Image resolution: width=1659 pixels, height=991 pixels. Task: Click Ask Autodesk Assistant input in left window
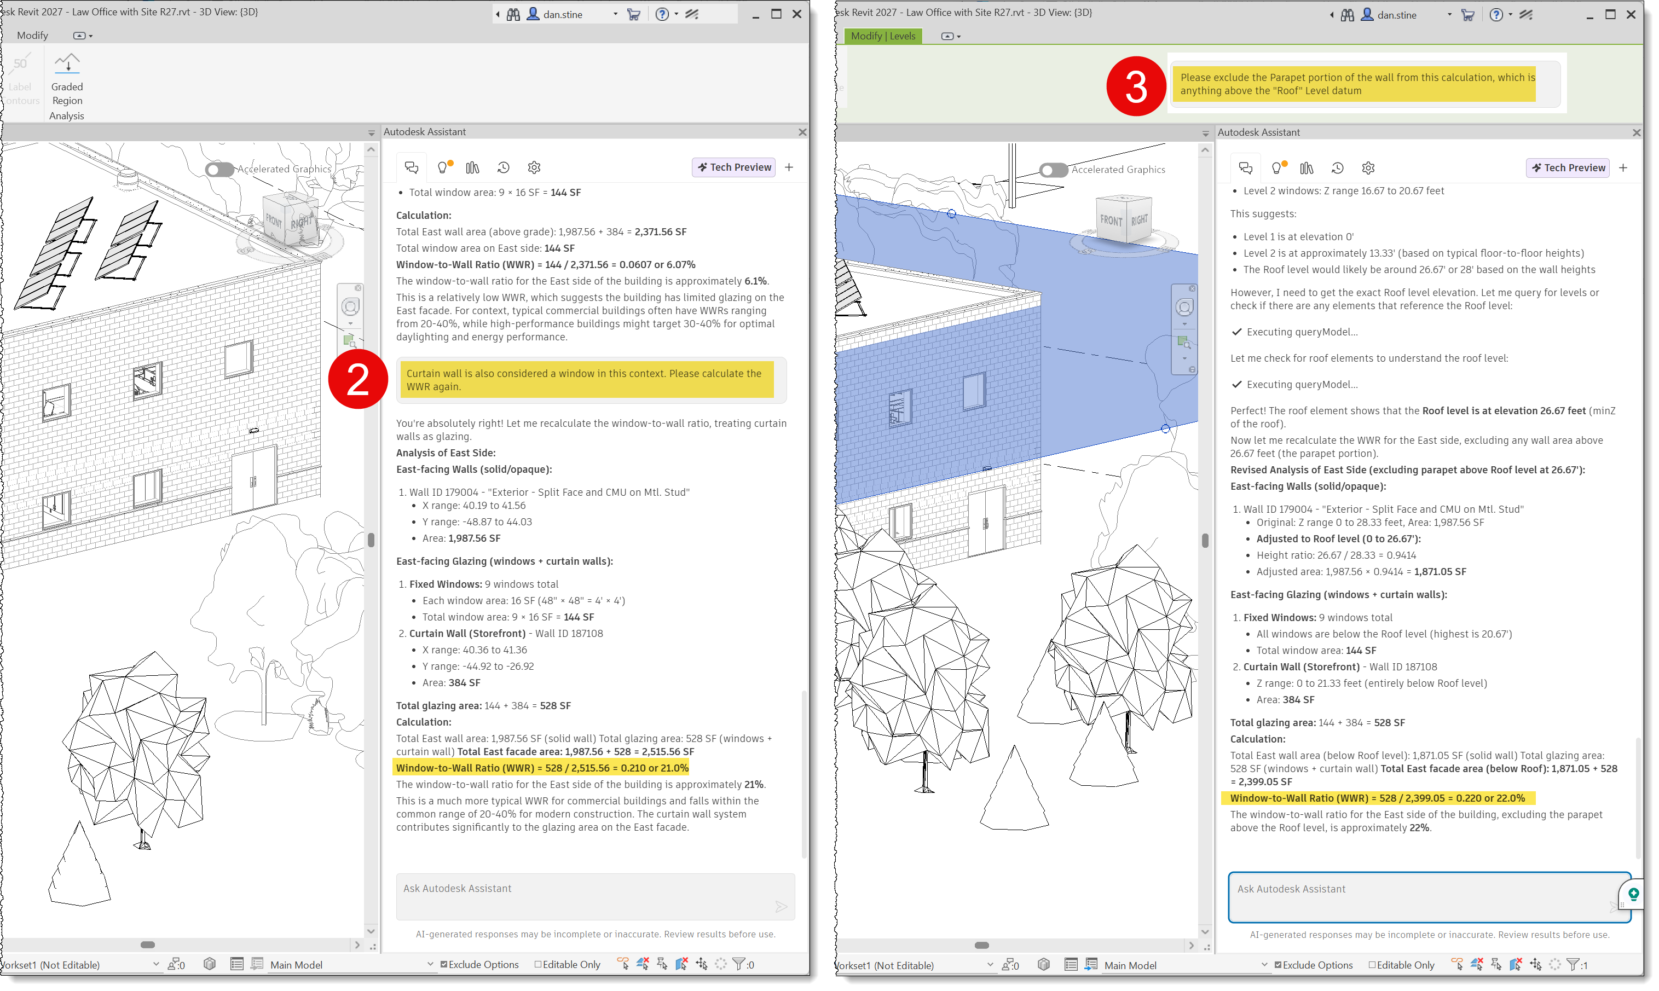tap(595, 897)
